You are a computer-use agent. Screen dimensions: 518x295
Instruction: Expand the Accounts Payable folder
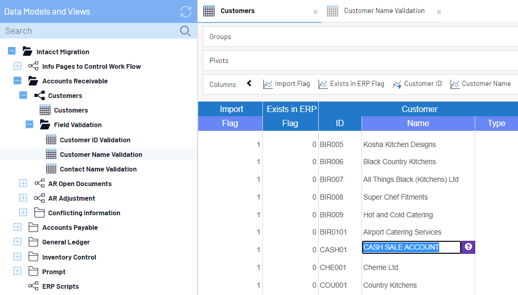click(x=17, y=227)
